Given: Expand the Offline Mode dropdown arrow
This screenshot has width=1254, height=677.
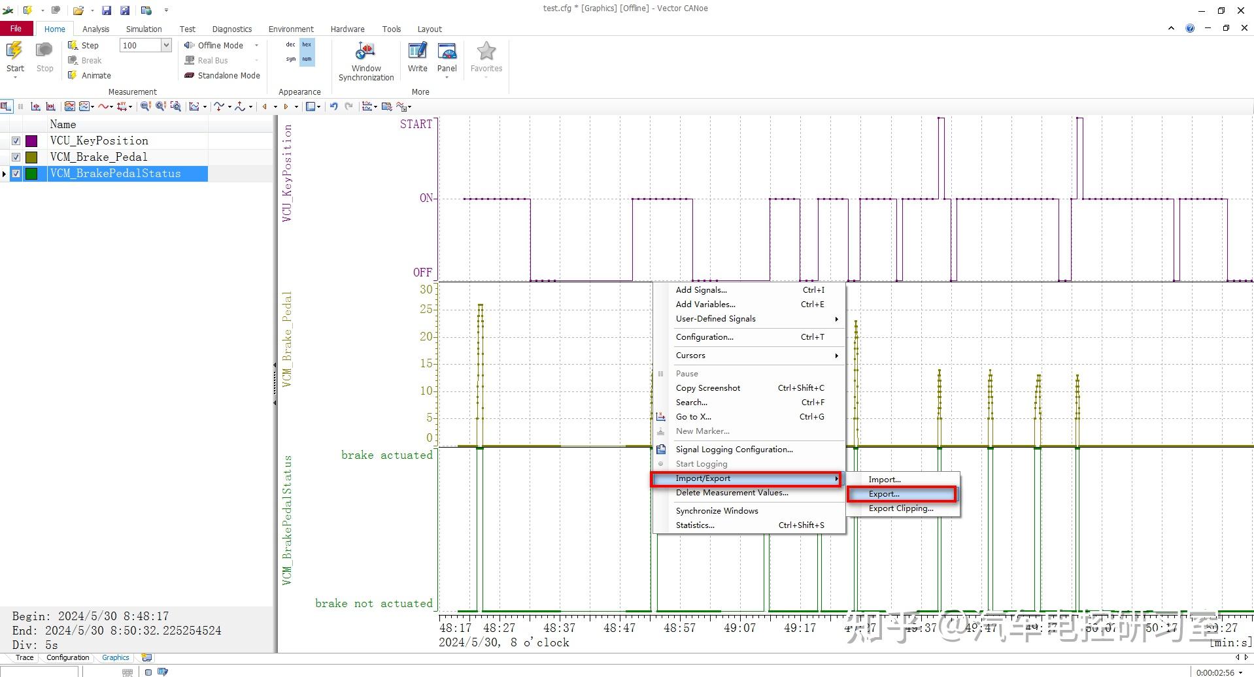Looking at the screenshot, I should pos(256,45).
